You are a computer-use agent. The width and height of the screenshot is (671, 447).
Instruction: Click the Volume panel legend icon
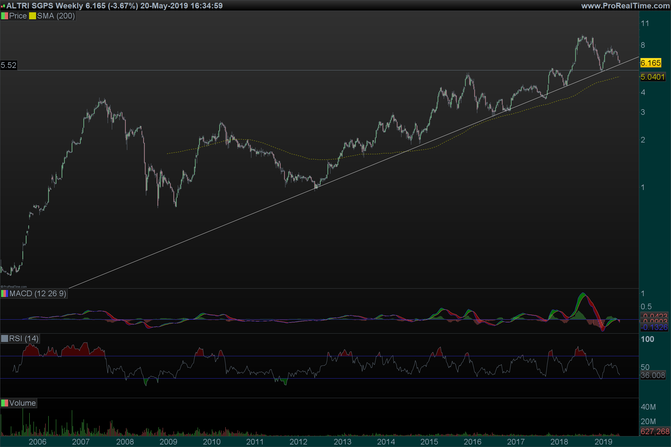[4, 403]
